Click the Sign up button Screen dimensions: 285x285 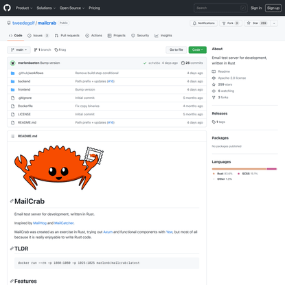point(273,8)
